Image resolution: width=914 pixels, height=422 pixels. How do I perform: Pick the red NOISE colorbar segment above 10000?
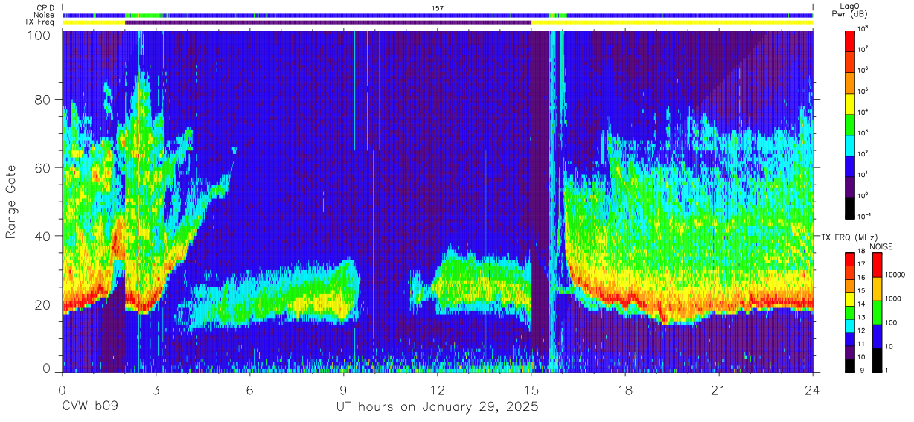point(877,265)
